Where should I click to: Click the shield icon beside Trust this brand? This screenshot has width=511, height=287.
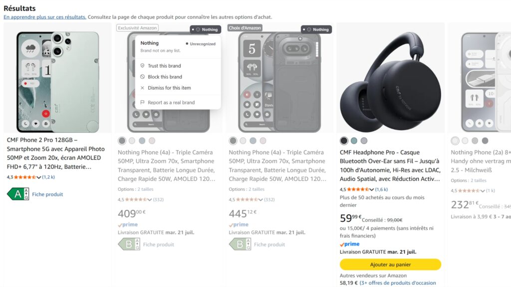click(142, 66)
